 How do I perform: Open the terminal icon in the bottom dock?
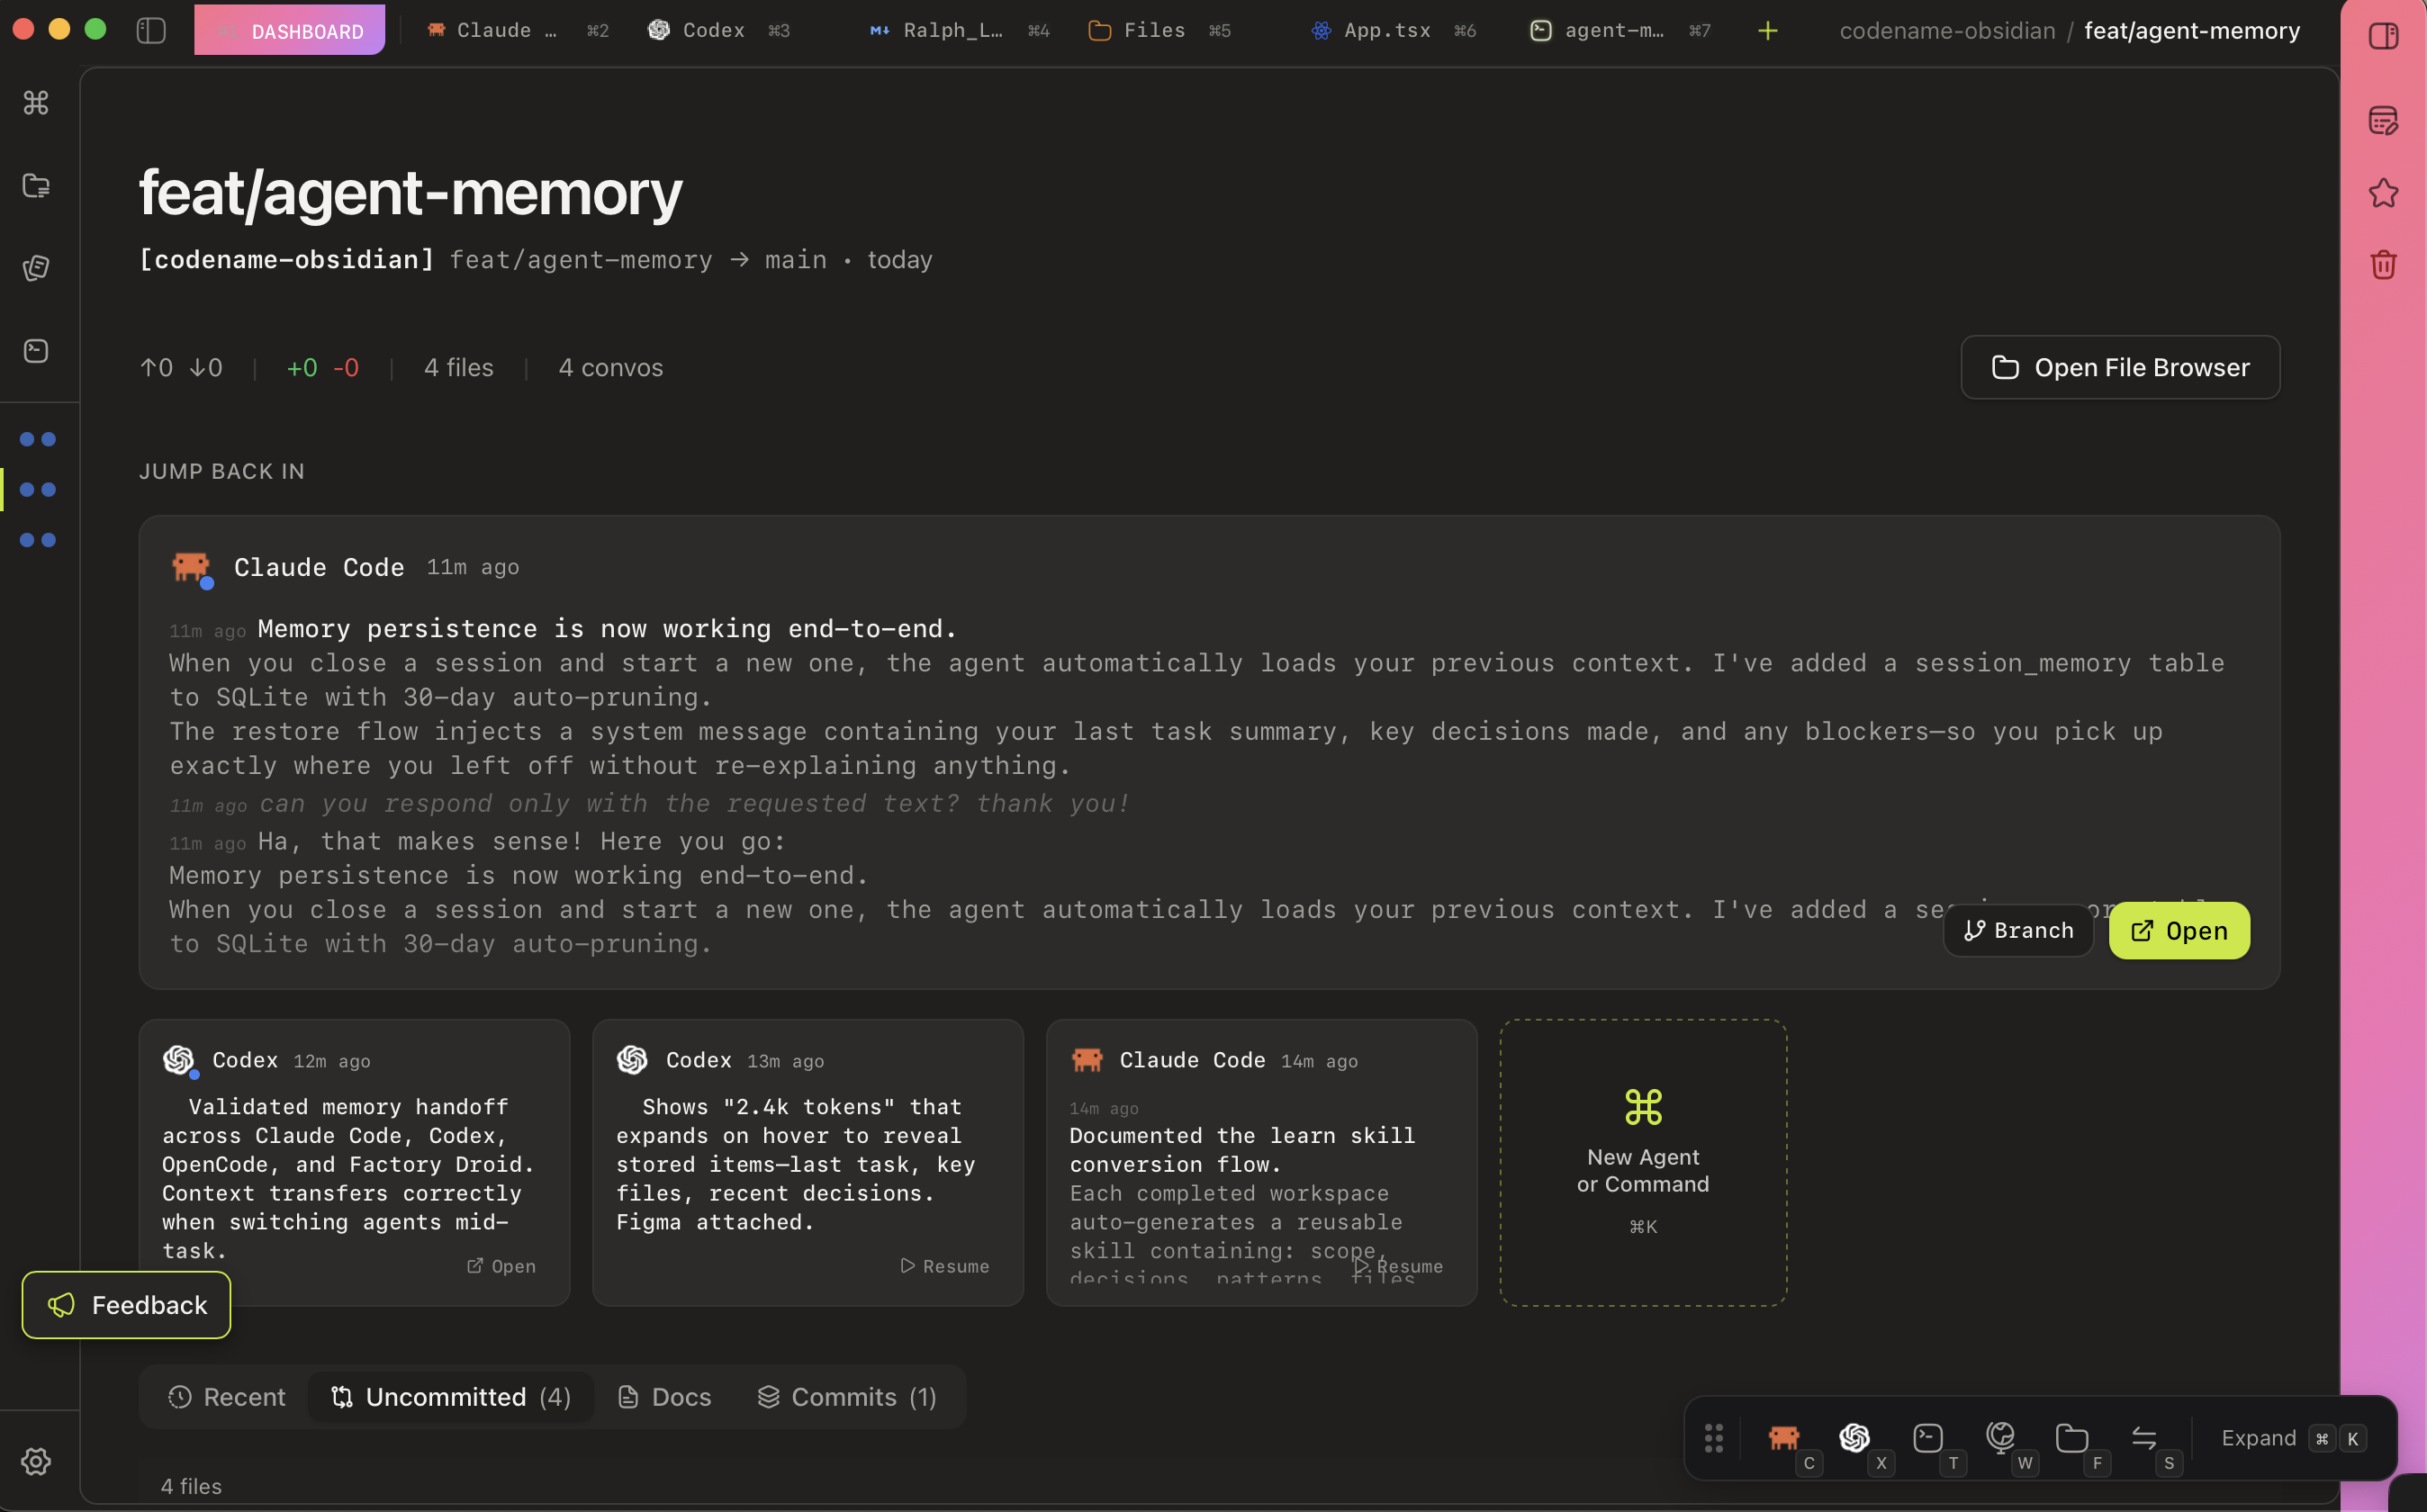(x=1926, y=1437)
